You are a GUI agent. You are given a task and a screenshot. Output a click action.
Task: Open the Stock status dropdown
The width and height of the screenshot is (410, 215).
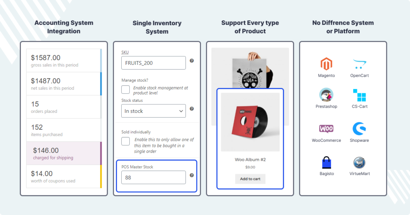click(x=153, y=111)
